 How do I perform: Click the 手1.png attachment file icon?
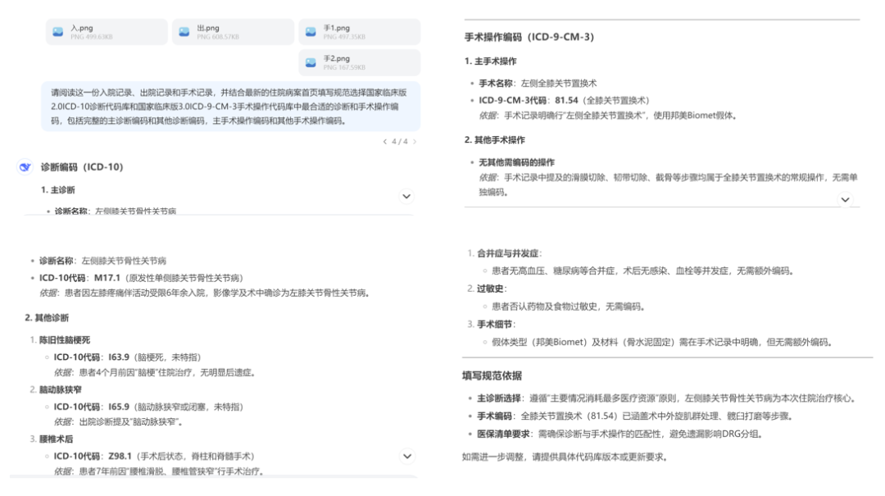click(309, 30)
